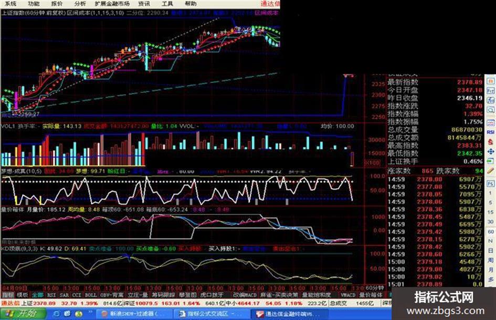The height and width of the screenshot is (320, 496).
Task: Open the Internet Explorer quick launch icon
Action: click(57, 314)
